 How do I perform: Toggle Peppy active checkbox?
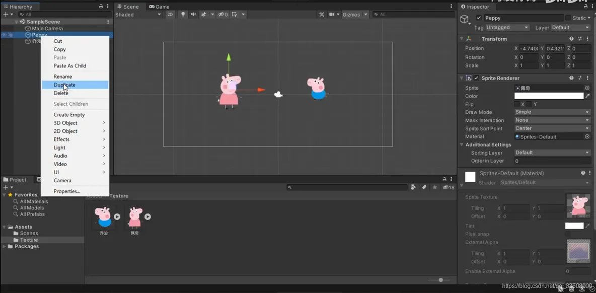pyautogui.click(x=479, y=18)
